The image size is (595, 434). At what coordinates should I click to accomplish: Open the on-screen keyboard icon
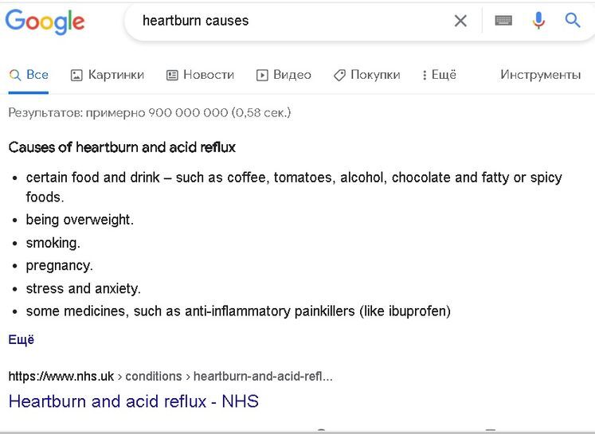(503, 22)
